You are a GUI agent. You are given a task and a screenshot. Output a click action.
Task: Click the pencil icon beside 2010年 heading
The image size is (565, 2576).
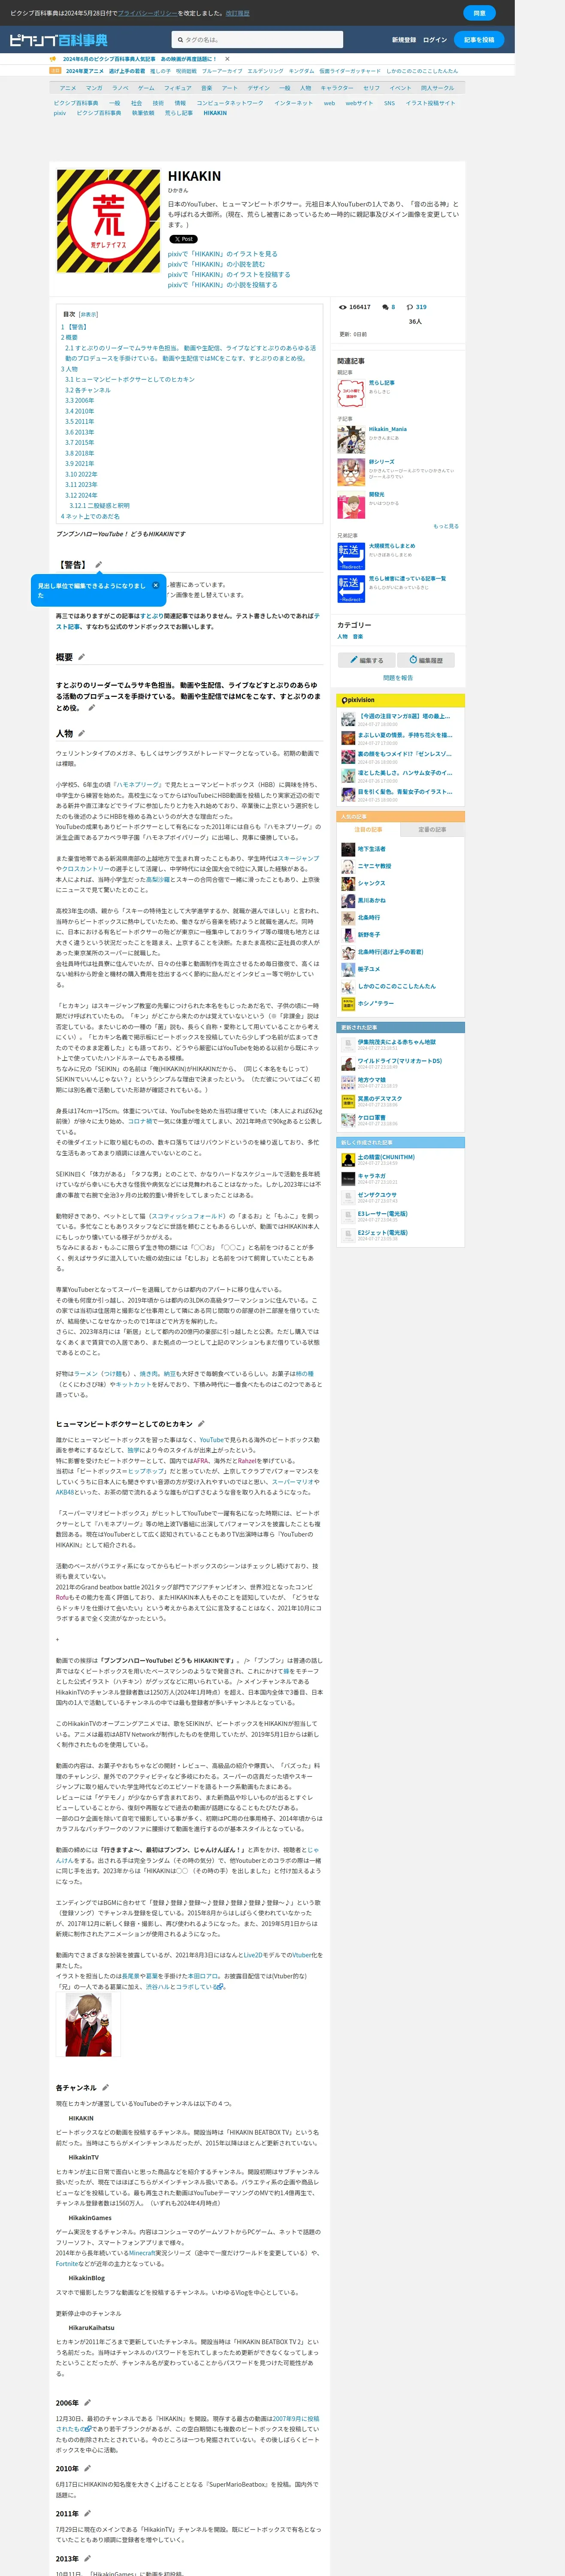(87, 2469)
